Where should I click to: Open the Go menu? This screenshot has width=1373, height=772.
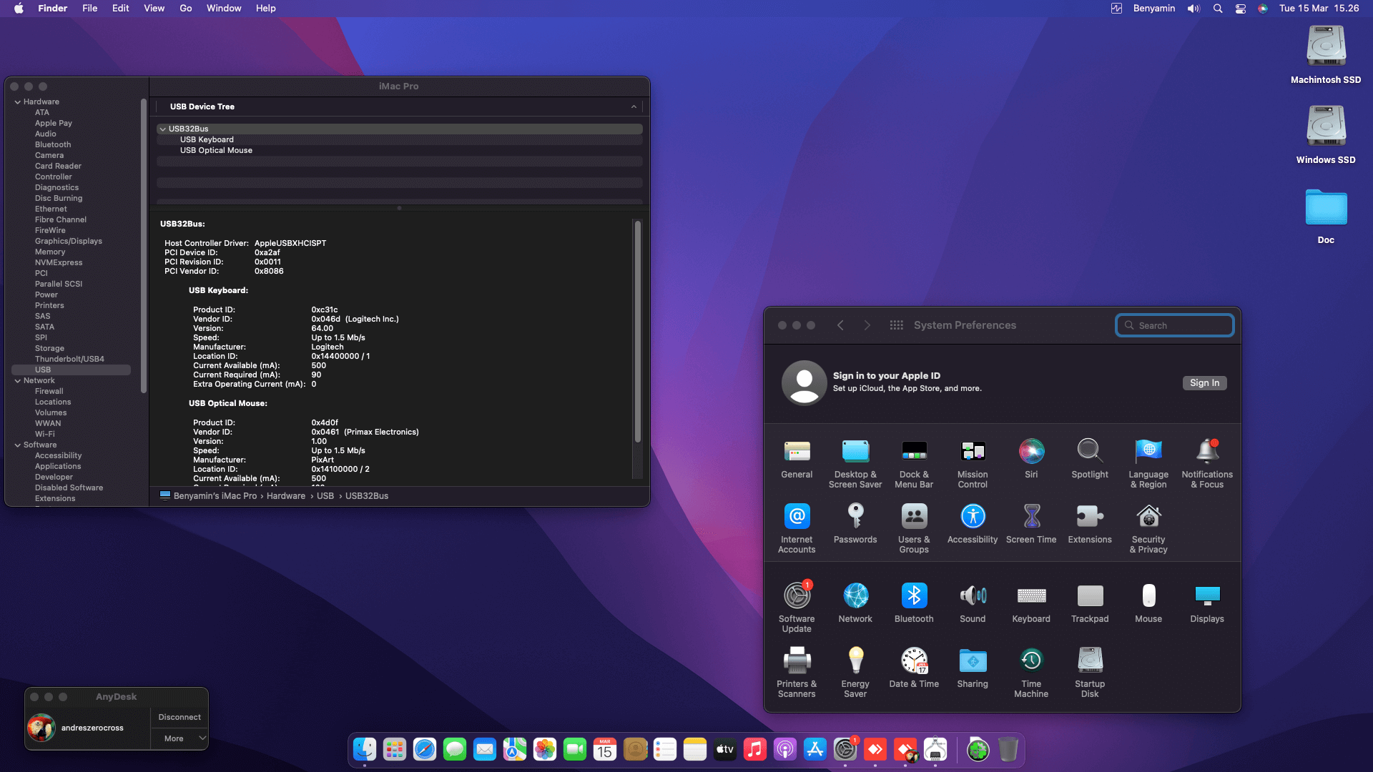[x=186, y=9]
